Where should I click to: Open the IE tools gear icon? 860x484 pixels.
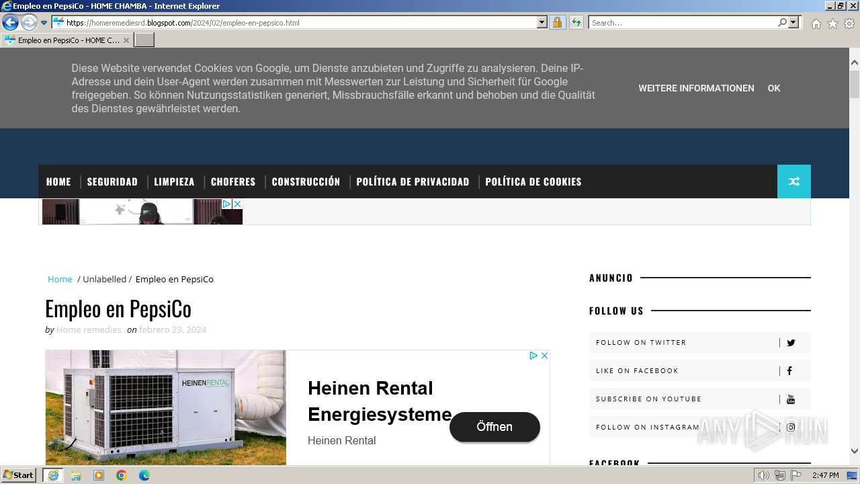point(849,24)
